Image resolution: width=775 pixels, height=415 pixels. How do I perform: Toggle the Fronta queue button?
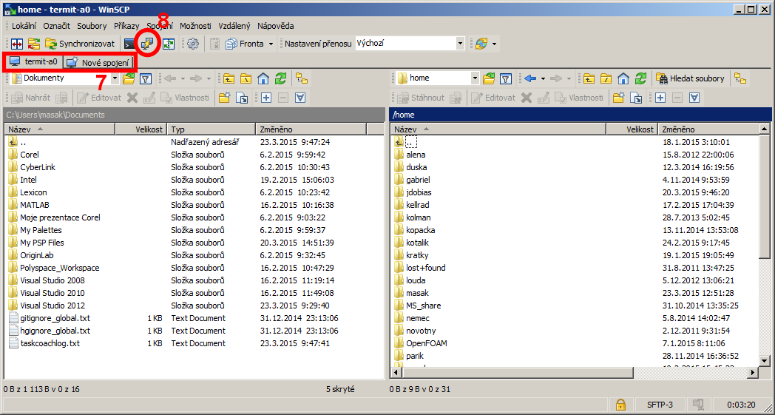pyautogui.click(x=245, y=44)
